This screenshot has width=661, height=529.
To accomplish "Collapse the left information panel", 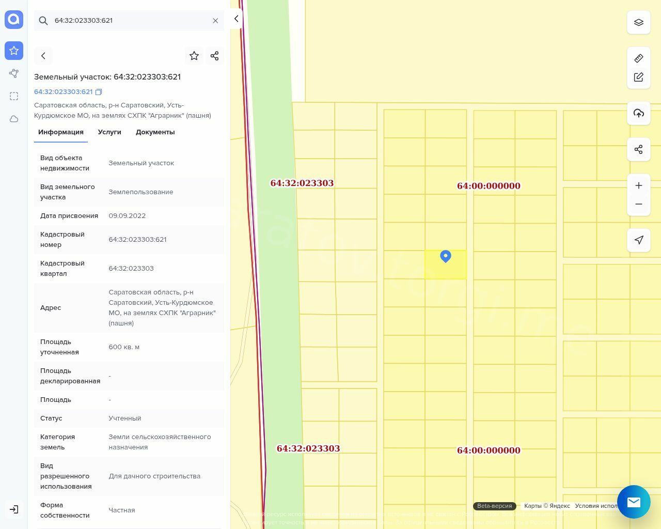I will tap(236, 19).
